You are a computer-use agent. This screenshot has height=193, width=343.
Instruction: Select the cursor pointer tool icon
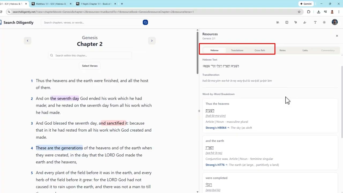pyautogui.click(x=296, y=23)
